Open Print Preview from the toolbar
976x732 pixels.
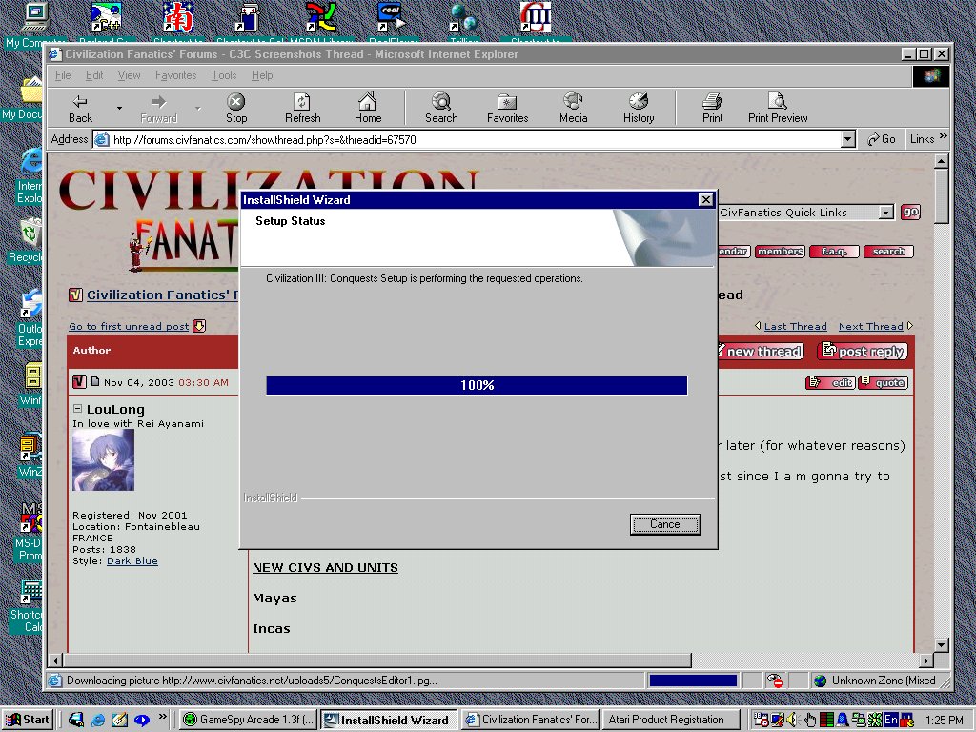tap(778, 108)
